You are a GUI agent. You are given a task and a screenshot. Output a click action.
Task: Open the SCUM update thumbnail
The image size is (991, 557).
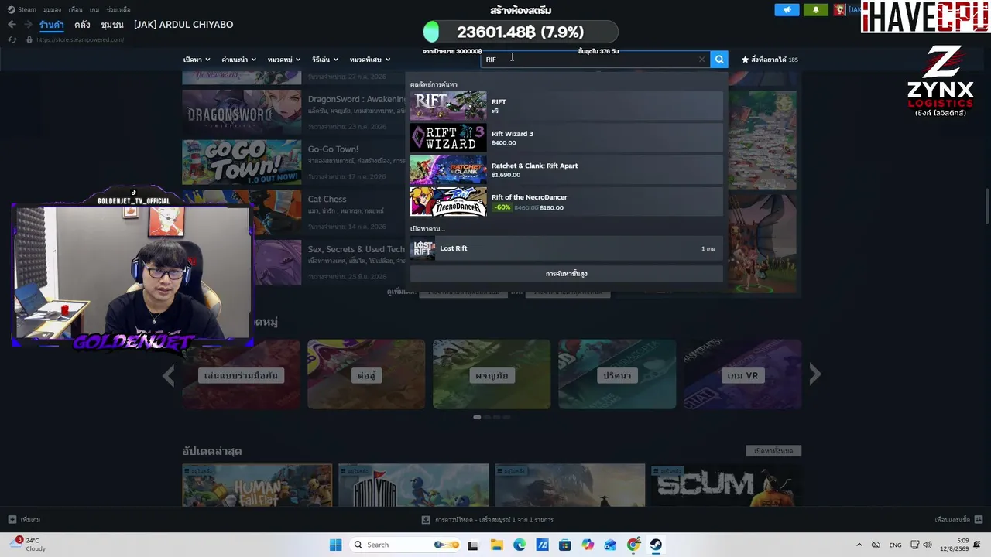pyautogui.click(x=725, y=485)
